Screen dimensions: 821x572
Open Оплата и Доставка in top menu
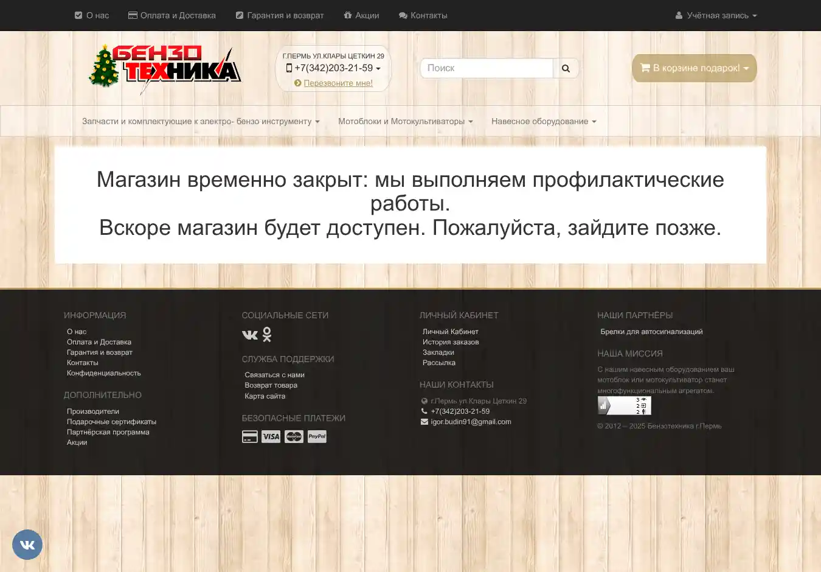172,15
